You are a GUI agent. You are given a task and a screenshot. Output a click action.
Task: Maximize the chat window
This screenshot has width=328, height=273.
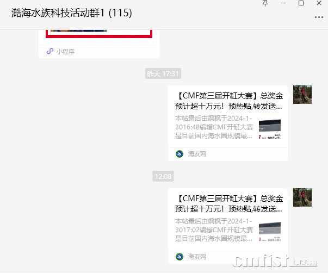[x=301, y=3]
